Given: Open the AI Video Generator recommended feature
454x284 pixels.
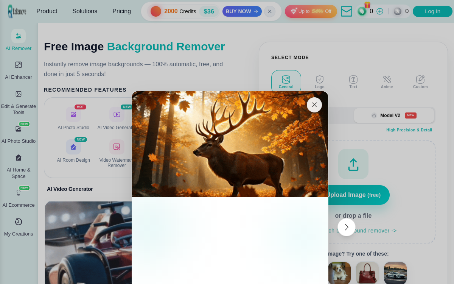Looking at the screenshot, I should [x=115, y=119].
